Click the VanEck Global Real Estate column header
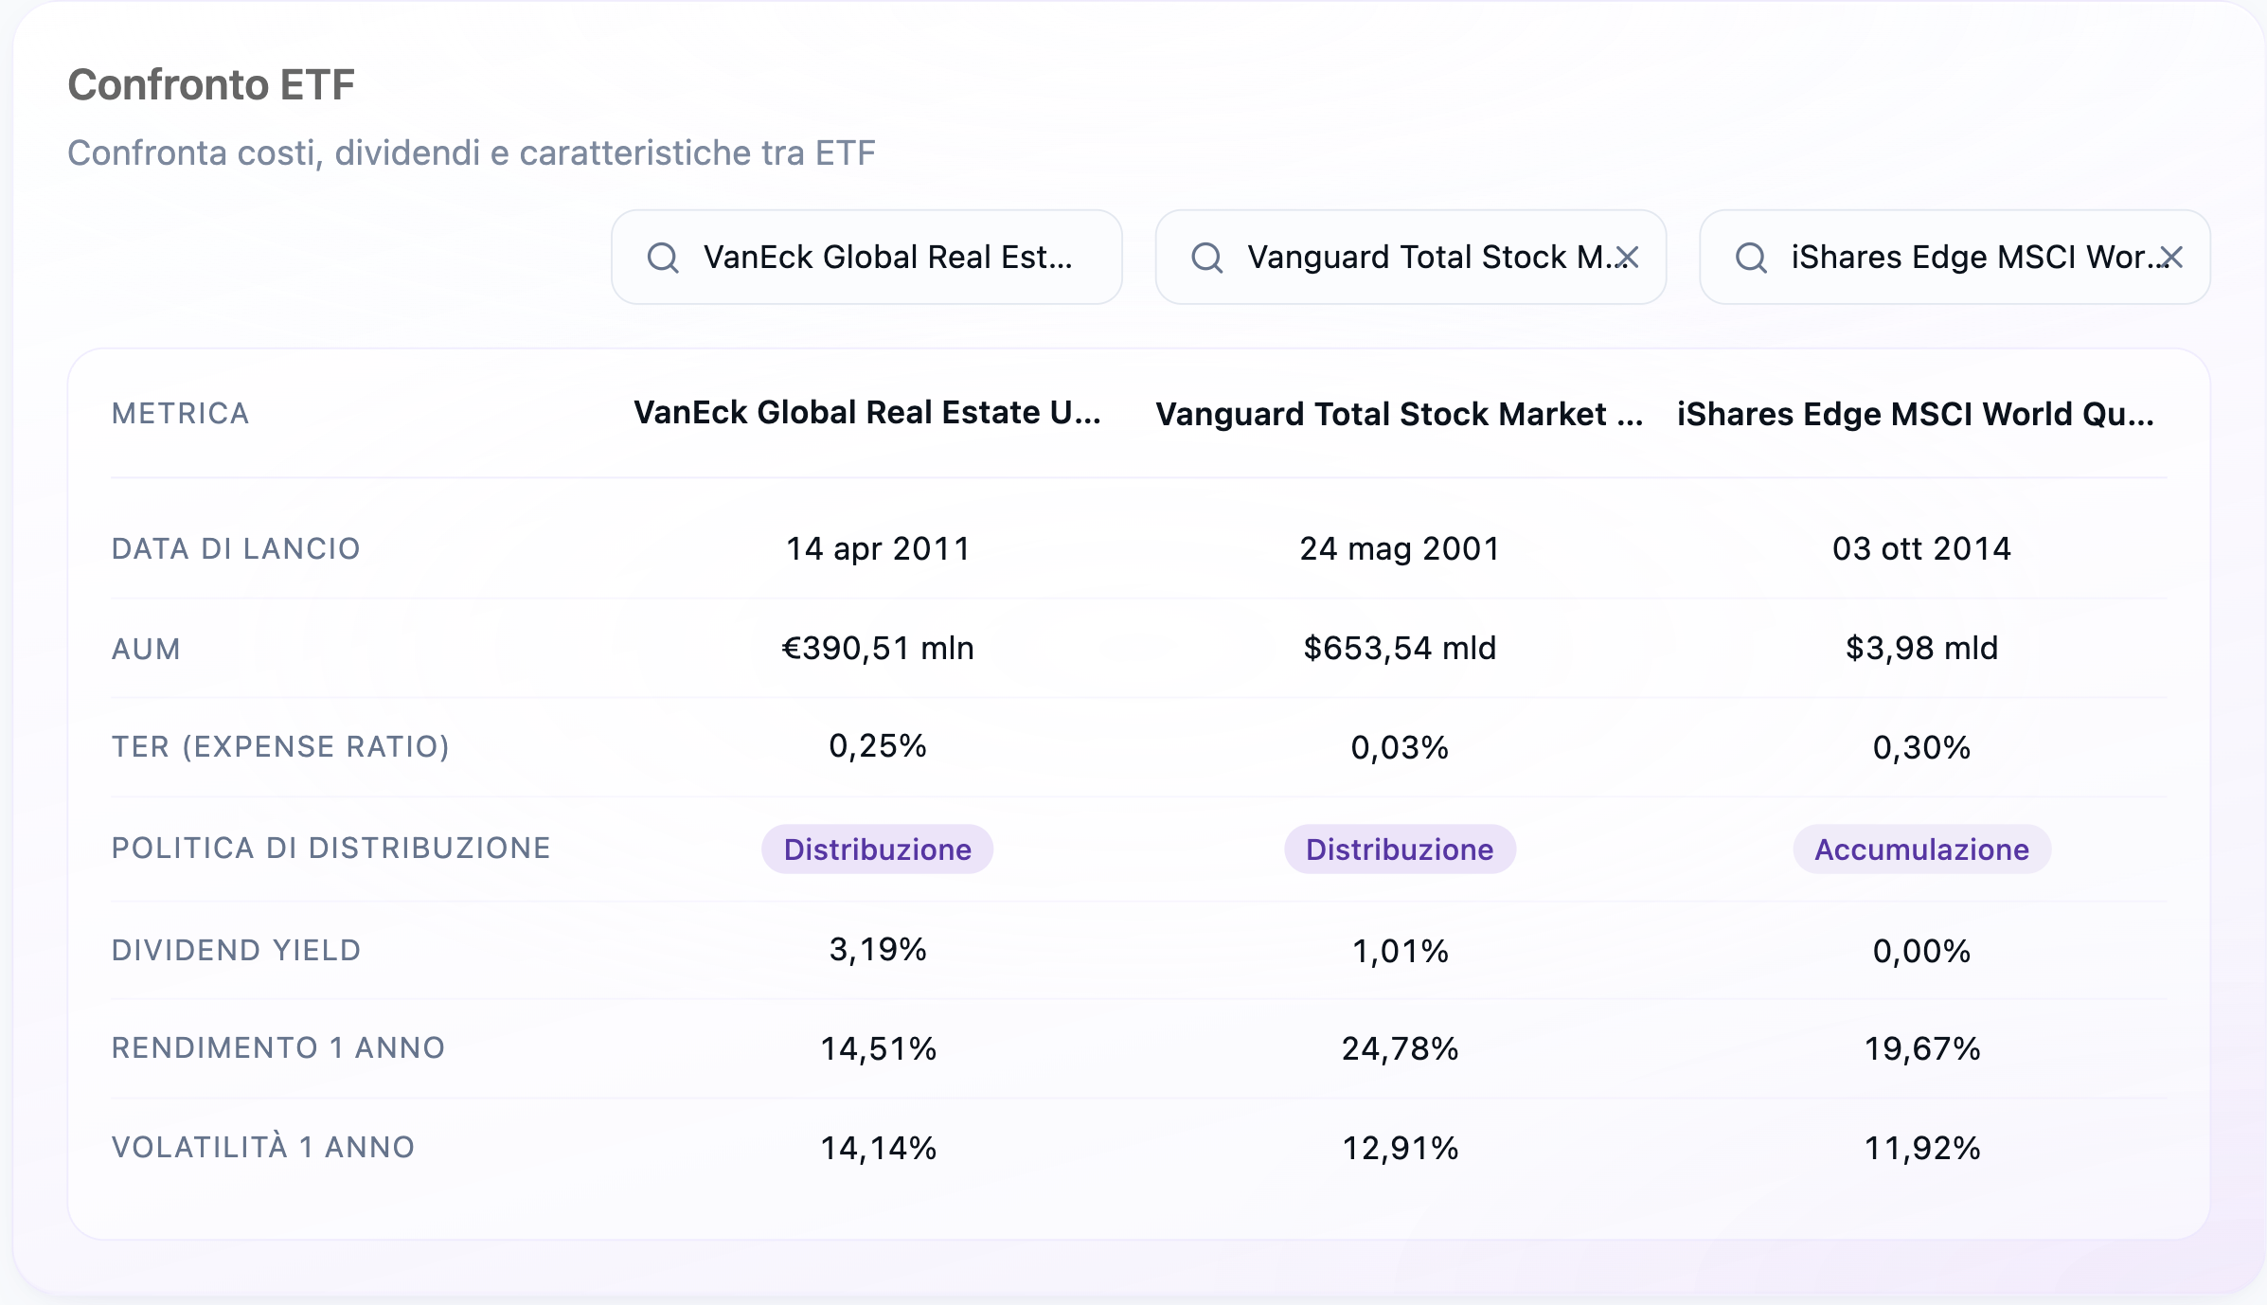 (867, 413)
